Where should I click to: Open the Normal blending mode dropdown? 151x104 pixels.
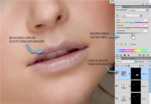click(126, 62)
